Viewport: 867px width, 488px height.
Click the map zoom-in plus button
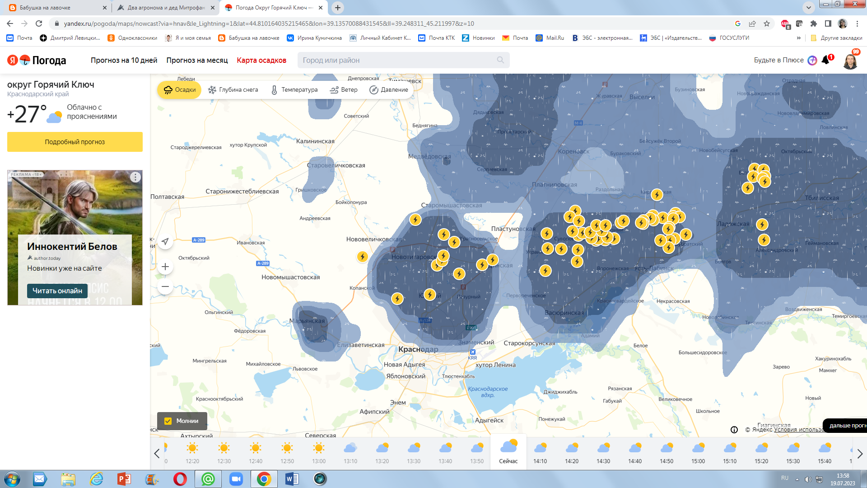(x=165, y=267)
